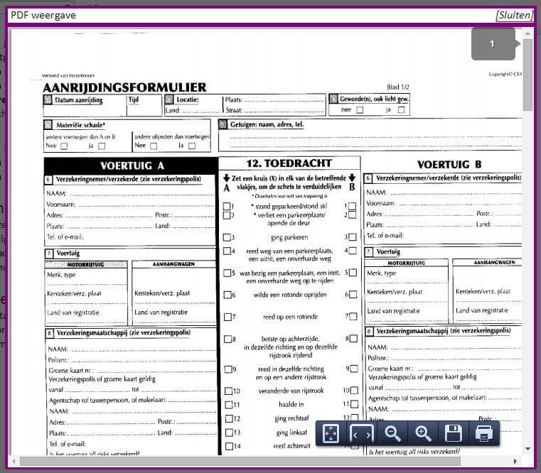
Task: Tick vehicle B checkbox 11 haalde in
Action: click(x=354, y=404)
